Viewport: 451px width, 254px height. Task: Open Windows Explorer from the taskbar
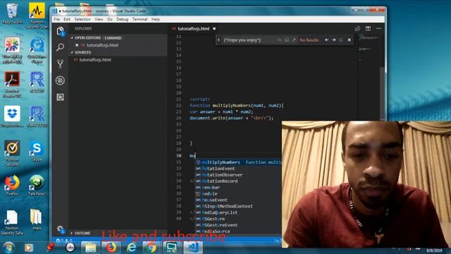(90, 248)
